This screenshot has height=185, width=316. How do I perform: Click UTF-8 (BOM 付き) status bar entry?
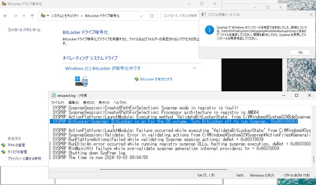coord(297,175)
